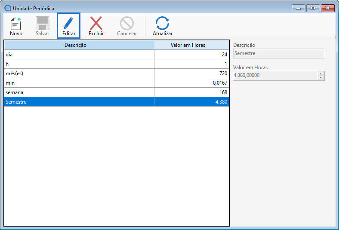Click the Novo new record icon

point(16,24)
